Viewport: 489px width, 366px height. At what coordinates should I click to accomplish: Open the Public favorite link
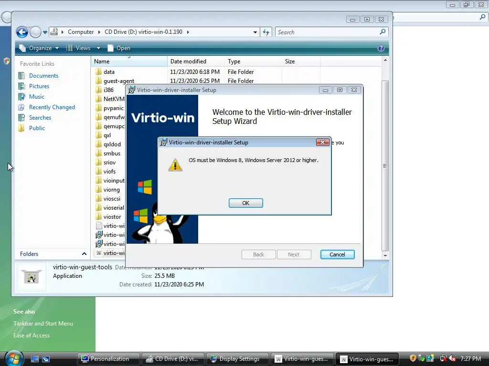coord(37,128)
